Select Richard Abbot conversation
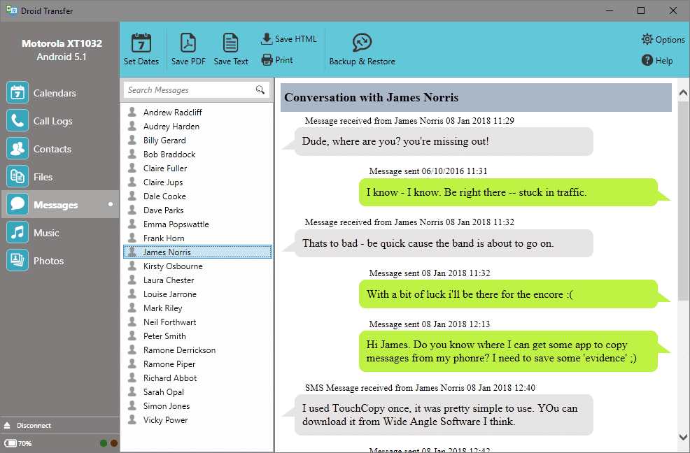This screenshot has width=690, height=453. pos(197,377)
